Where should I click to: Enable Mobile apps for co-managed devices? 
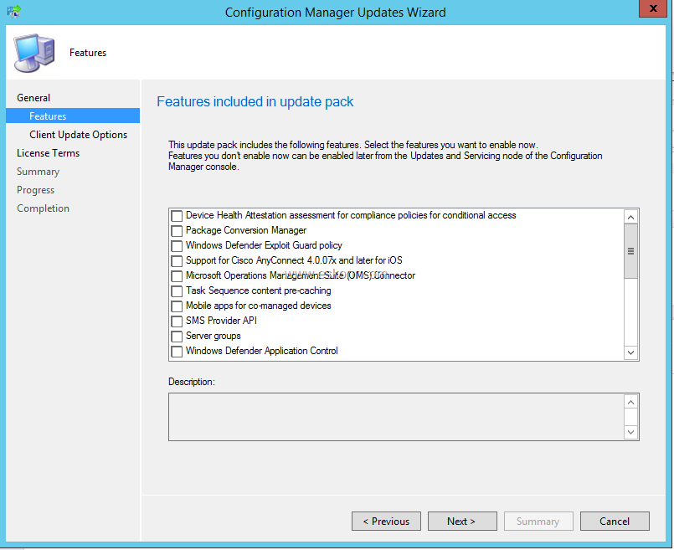177,306
